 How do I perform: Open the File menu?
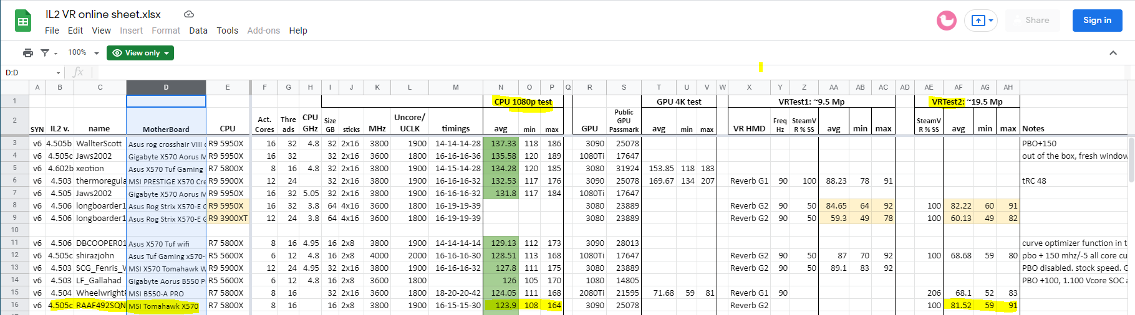tap(52, 31)
